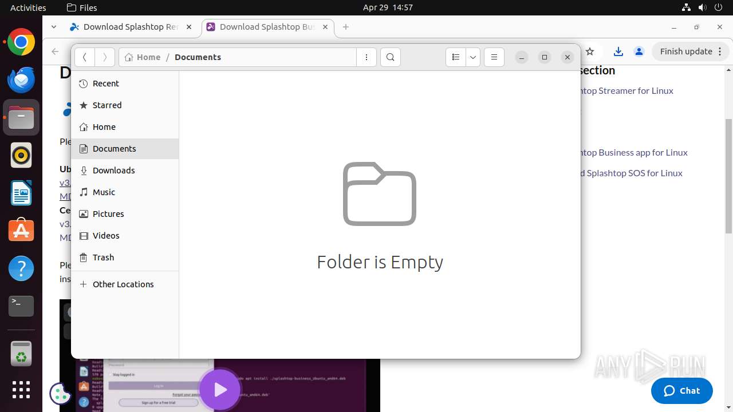Open LibreOffice Writer from the dock
Image resolution: width=733 pixels, height=412 pixels.
pyautogui.click(x=21, y=193)
